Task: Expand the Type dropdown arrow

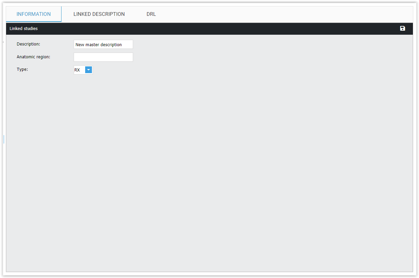Action: 89,70
